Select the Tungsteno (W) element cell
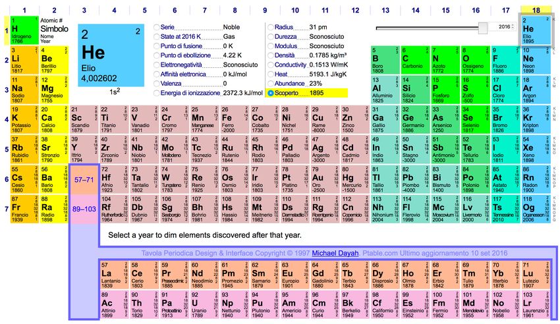 tap(175, 179)
